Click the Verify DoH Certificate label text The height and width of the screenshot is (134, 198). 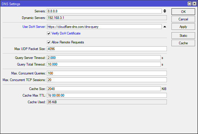(x=66, y=33)
